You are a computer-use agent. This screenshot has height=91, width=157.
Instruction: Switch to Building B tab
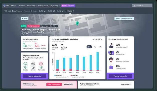52,11
